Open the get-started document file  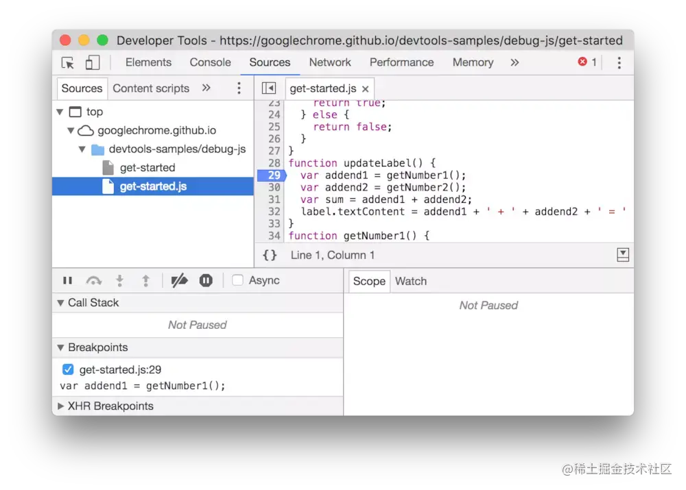147,168
